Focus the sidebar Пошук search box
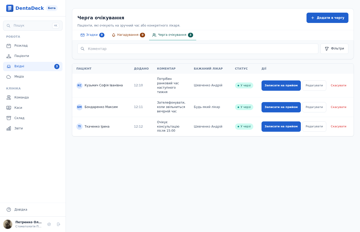Screen dimensions: 360x232 [x=33, y=26]
